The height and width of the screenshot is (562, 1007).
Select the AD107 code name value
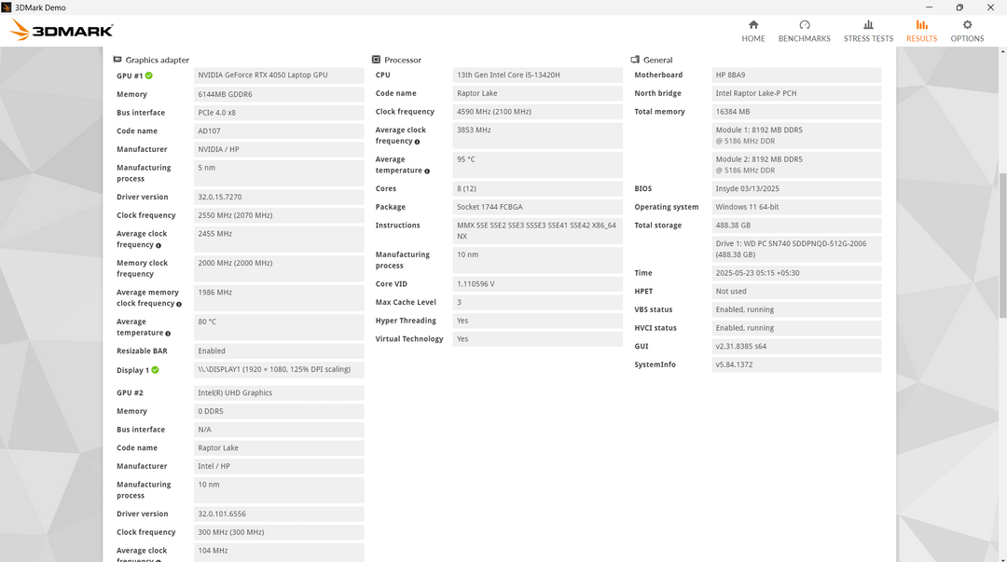click(279, 131)
